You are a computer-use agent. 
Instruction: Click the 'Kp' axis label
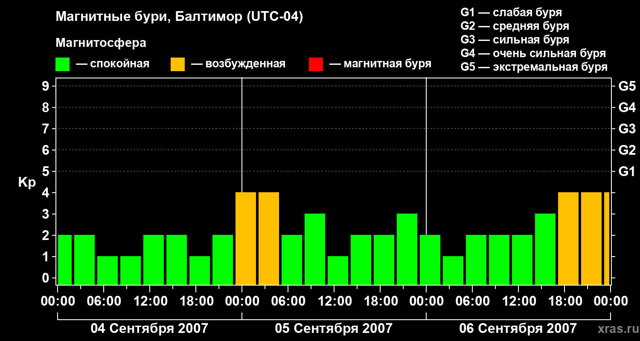pyautogui.click(x=27, y=183)
